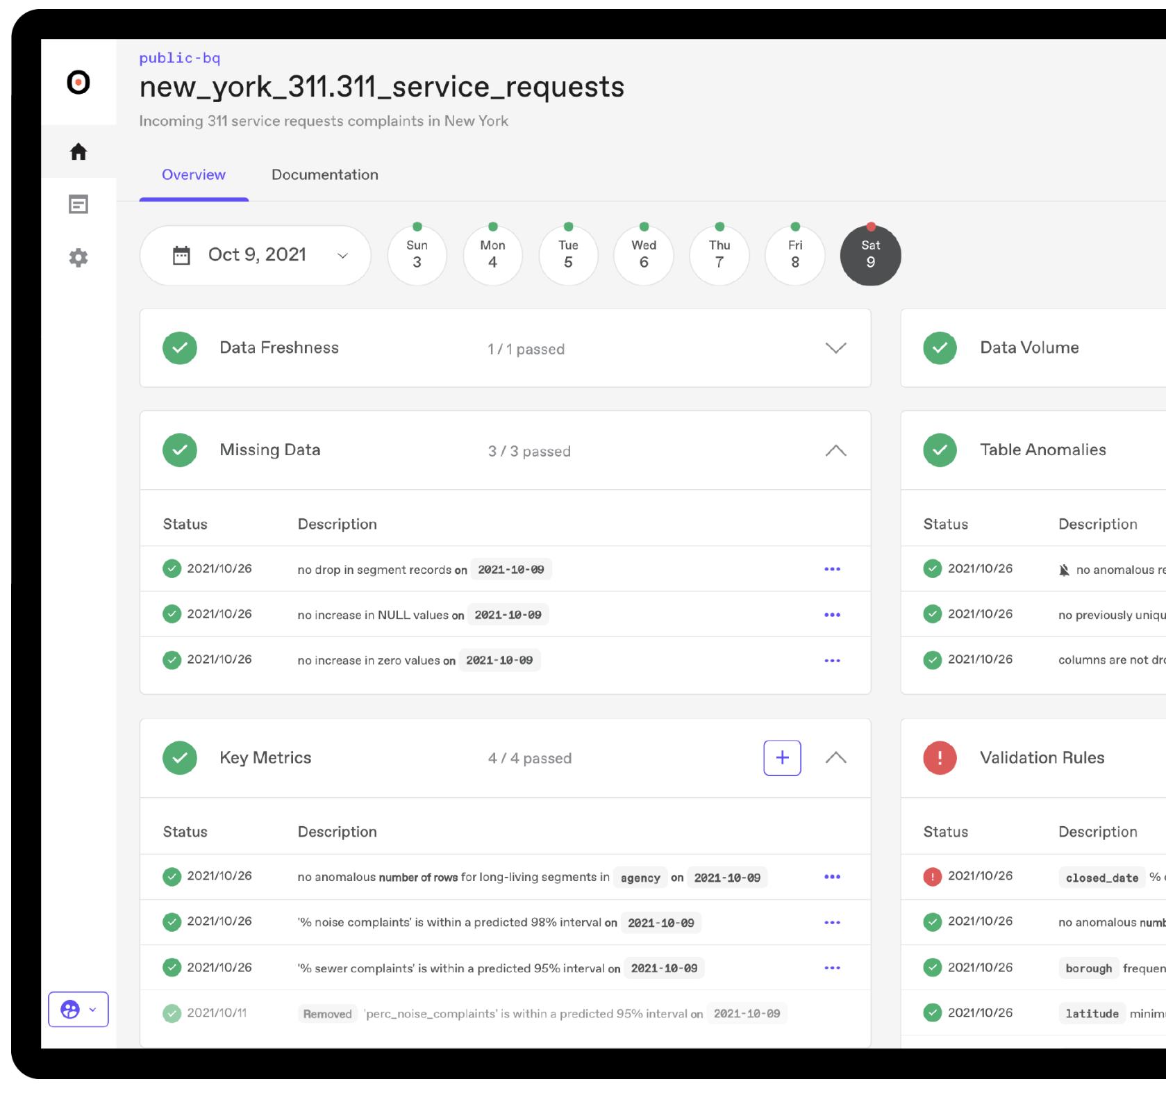1166x1093 pixels.
Task: Click Key Metrics green check icon
Action: pyautogui.click(x=180, y=757)
